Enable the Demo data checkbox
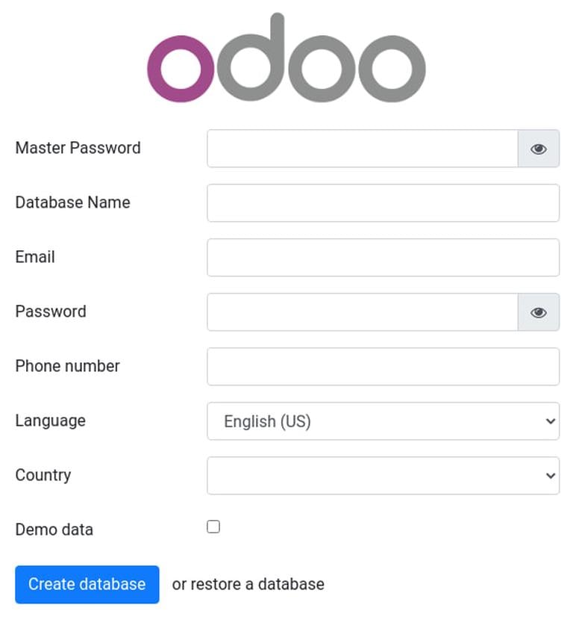 point(213,527)
